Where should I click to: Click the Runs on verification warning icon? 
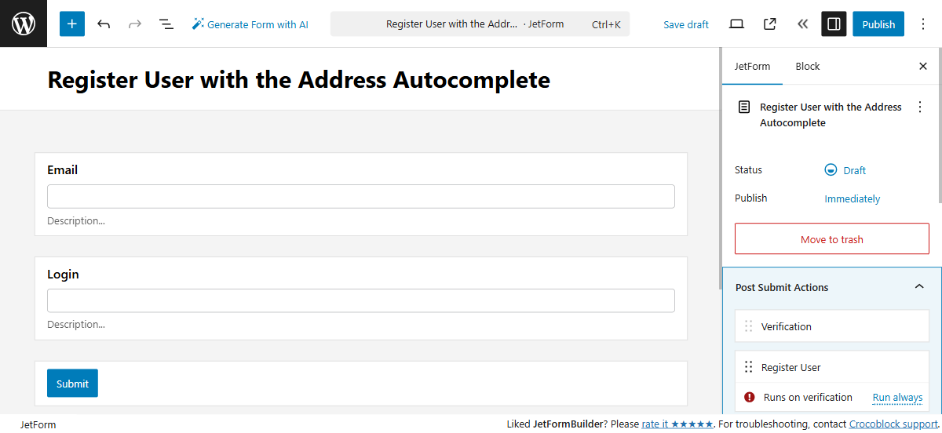coord(749,397)
